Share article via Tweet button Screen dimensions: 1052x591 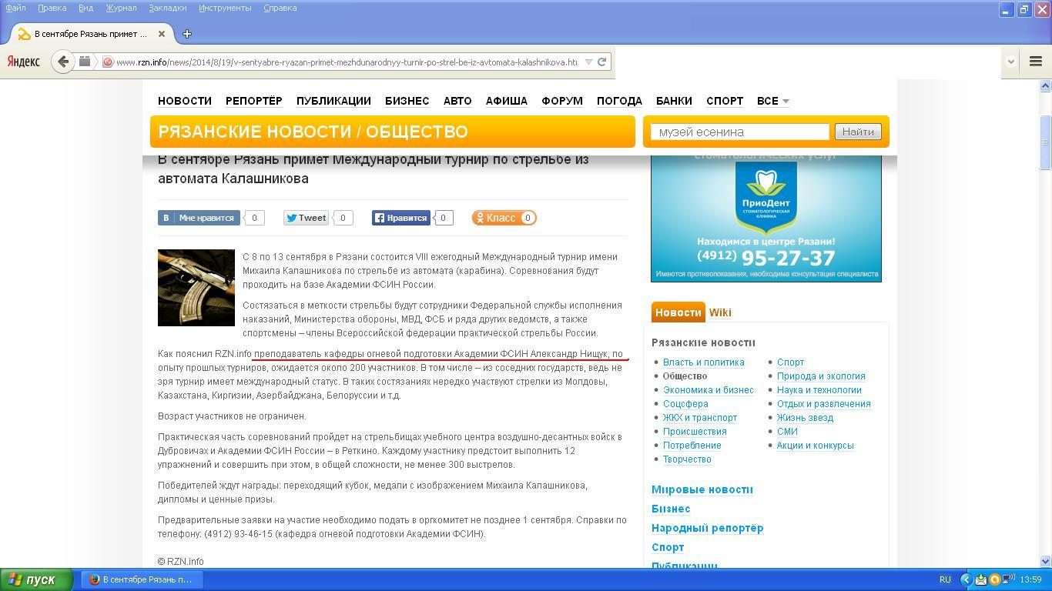tap(307, 218)
